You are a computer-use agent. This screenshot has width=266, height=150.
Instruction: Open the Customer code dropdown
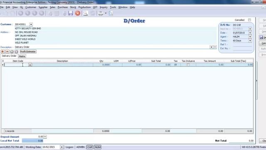click(31, 24)
